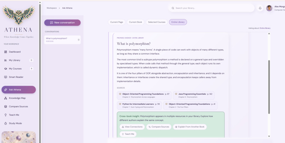Click Alex Morgan's profile avatar
Screen dimensions: 285x143
(x=269, y=8)
